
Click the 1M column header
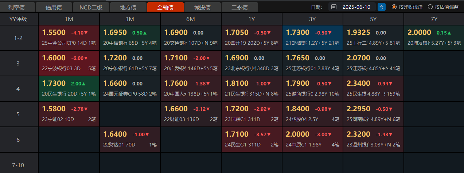click(x=69, y=19)
